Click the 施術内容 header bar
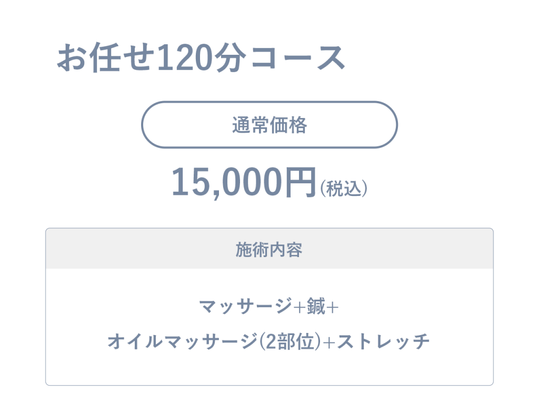Screen dimensions: 539x413 pyautogui.click(x=269, y=249)
